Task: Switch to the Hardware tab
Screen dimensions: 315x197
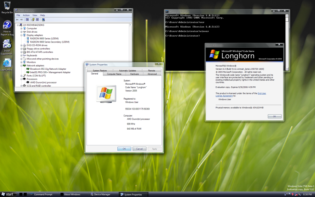Action: tap(134, 74)
